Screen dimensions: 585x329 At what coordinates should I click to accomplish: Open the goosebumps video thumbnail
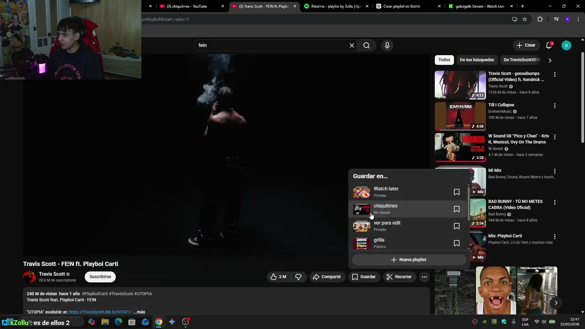(460, 85)
